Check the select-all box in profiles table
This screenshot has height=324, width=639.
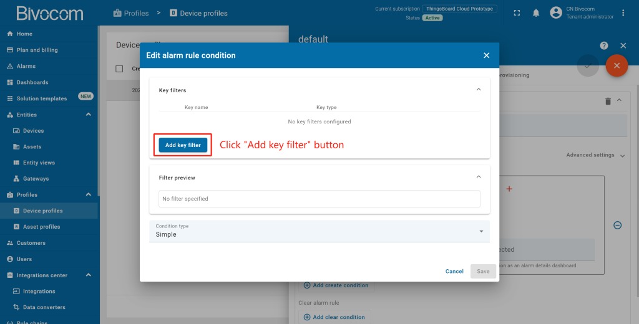click(119, 69)
